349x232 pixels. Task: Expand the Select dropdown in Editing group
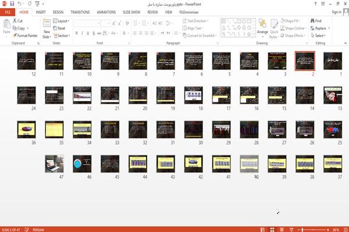318,35
